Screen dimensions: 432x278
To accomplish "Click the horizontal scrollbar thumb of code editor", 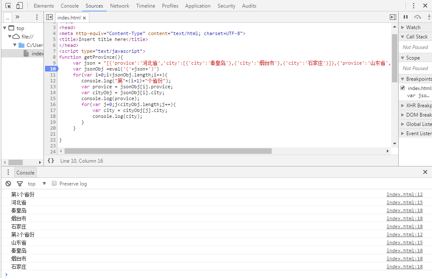I will tap(168, 151).
